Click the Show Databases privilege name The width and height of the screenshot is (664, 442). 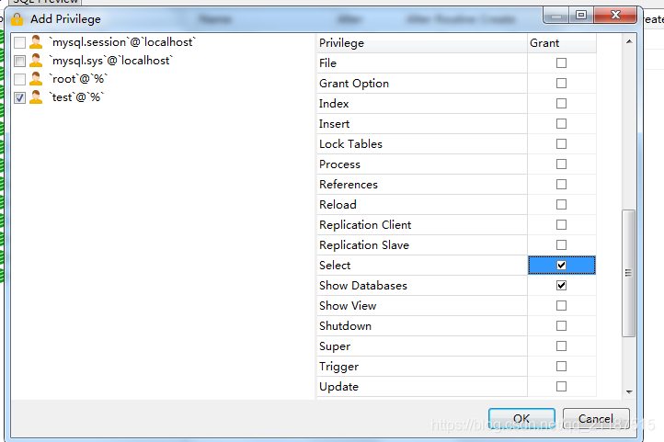[x=363, y=286]
